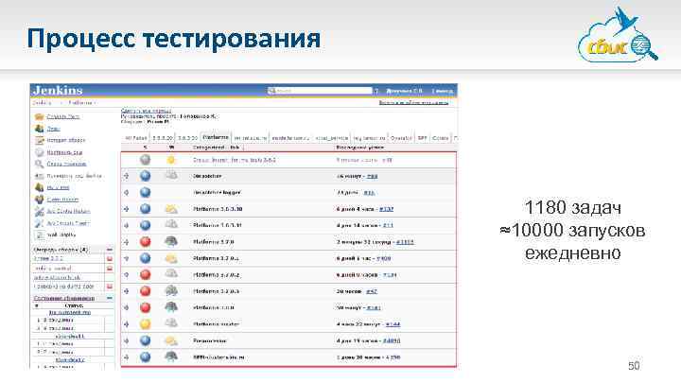Image resolution: width=681 pixels, height=383 pixels.
Task: Cancel the last queued build item
Action: 110,287
